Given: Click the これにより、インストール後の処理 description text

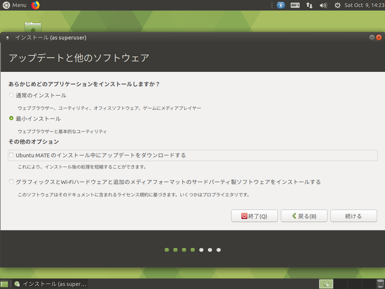Looking at the screenshot, I should pos(82,167).
